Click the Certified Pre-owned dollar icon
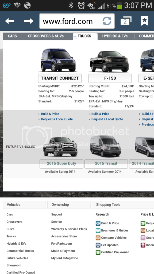 98,252
